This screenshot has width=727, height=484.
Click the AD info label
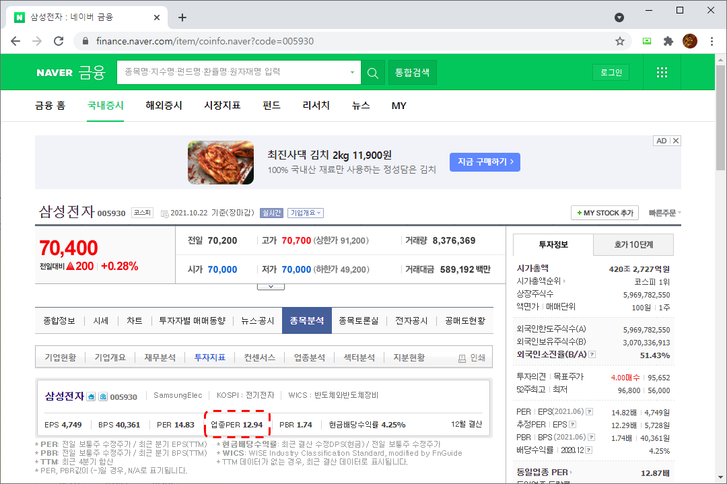click(662, 141)
